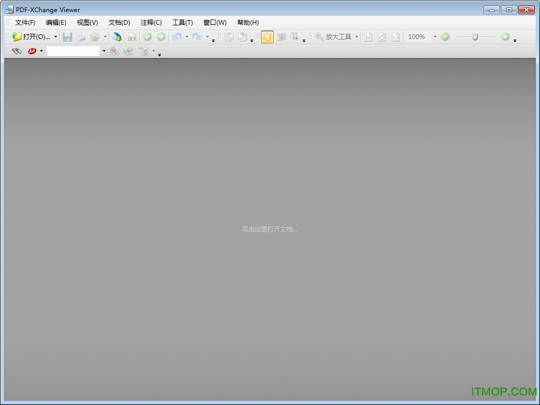Expand the 打开(O) dropdown arrow

tap(55, 37)
